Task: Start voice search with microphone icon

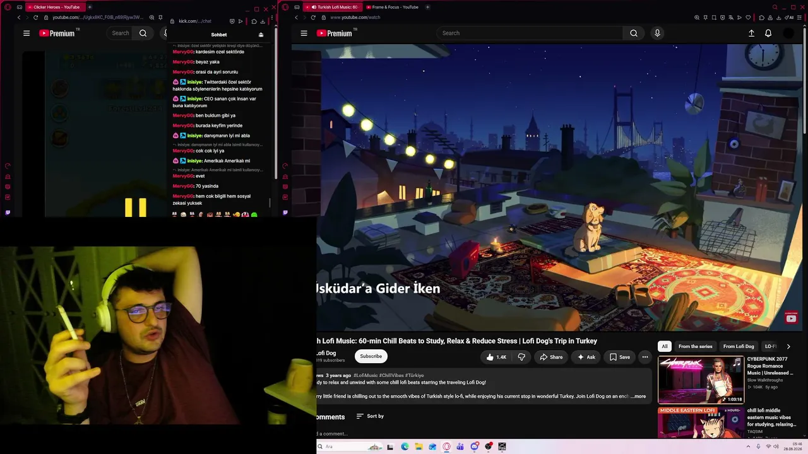Action: click(x=657, y=33)
